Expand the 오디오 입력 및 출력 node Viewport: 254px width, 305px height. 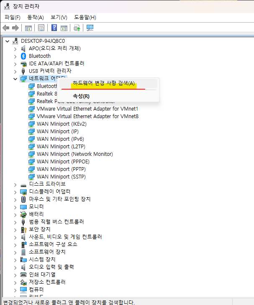tap(15, 268)
